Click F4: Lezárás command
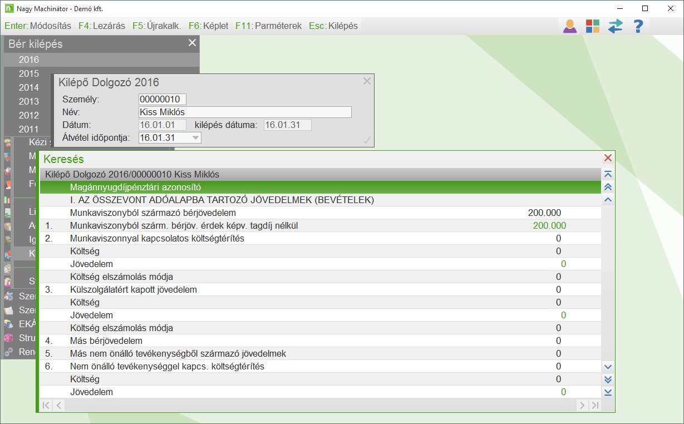The width and height of the screenshot is (684, 424). pos(102,26)
